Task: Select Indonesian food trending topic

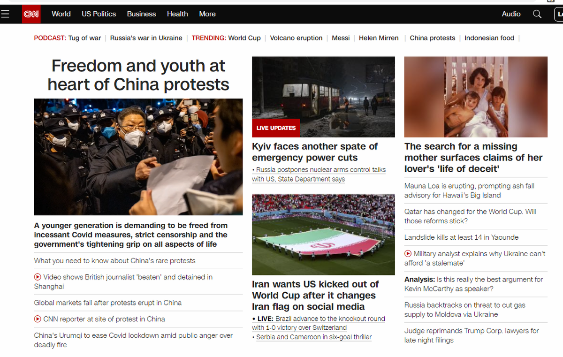Action: pos(489,38)
